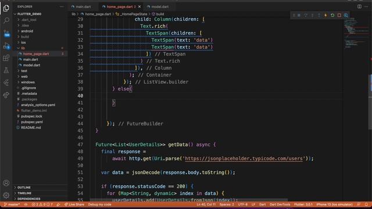Viewport: 372px width, 209px height.
Task: Open pubspec.yaml file
Action: tap(32, 122)
